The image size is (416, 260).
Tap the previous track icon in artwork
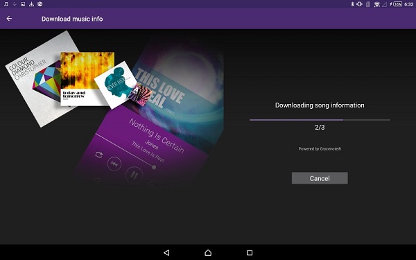(x=114, y=164)
